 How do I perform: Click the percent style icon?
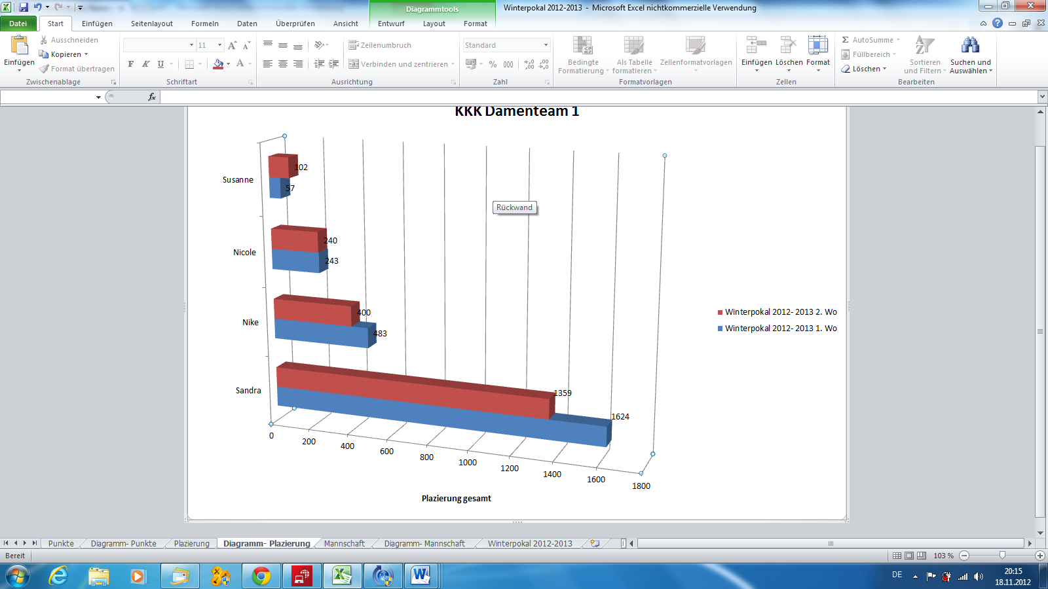coord(493,64)
